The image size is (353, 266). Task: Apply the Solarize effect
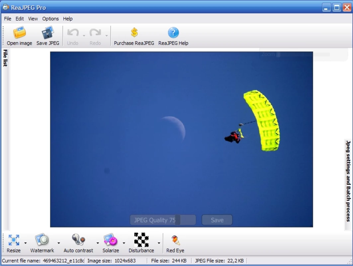point(111,243)
